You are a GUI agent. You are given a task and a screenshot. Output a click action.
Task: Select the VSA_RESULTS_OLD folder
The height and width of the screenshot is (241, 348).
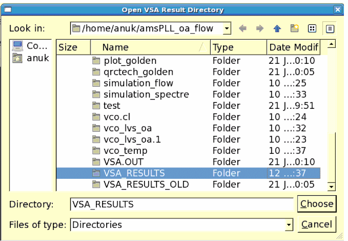point(146,185)
